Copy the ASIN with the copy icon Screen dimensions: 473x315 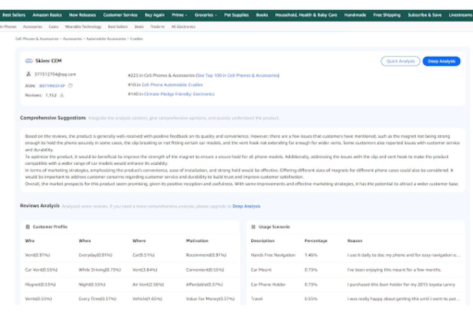pyautogui.click(x=70, y=86)
